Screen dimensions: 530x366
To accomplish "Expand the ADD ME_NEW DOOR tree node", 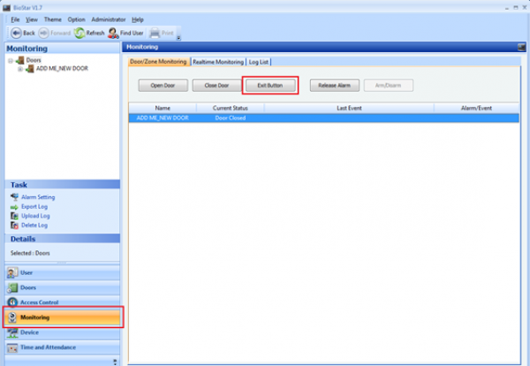I will point(20,69).
